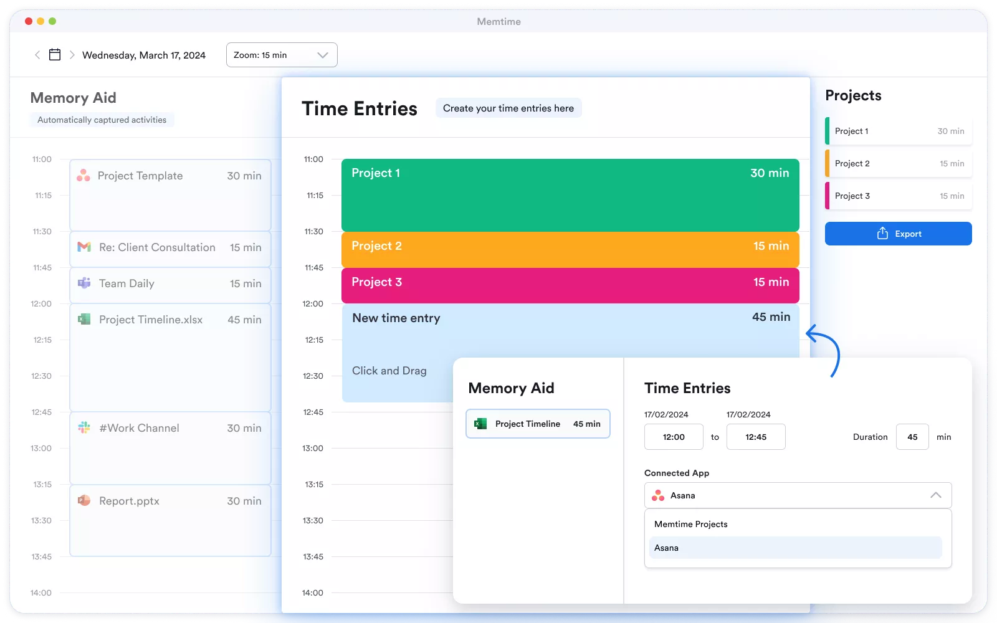Screen dimensions: 997x623
Task: Click the Slack icon on #Work Channel
Action: click(x=84, y=428)
